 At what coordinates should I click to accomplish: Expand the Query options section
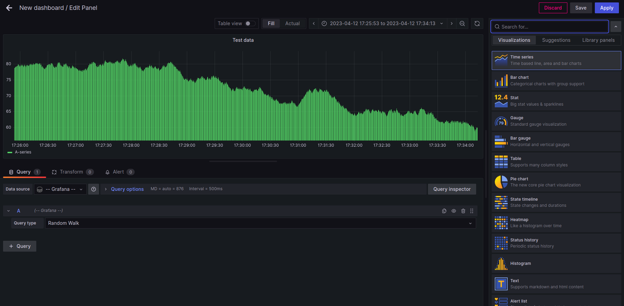point(124,189)
